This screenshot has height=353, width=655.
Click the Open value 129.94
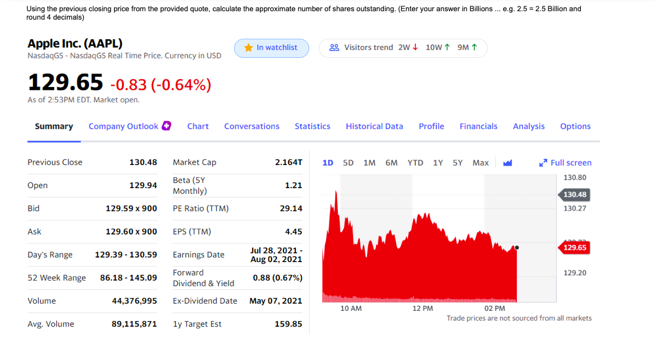click(x=143, y=185)
